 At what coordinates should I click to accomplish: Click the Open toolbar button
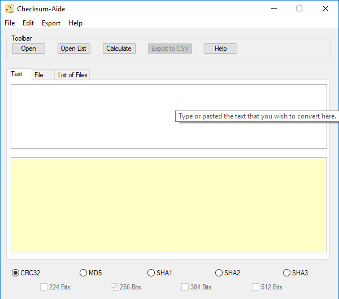click(29, 49)
